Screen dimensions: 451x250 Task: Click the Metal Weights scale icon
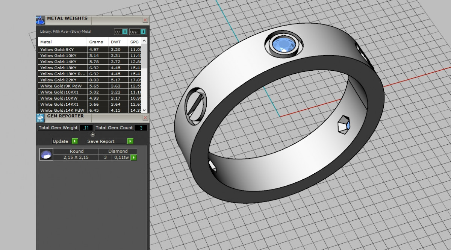coord(41,20)
